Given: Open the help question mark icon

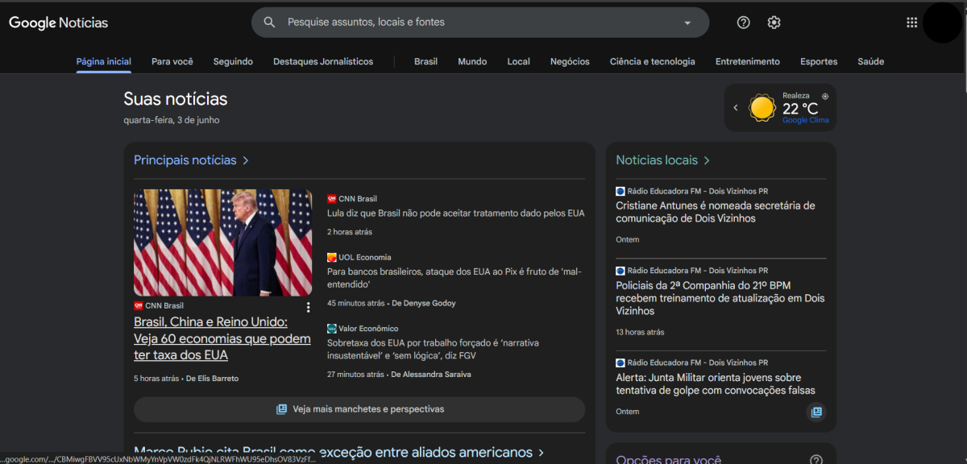Looking at the screenshot, I should pos(744,23).
